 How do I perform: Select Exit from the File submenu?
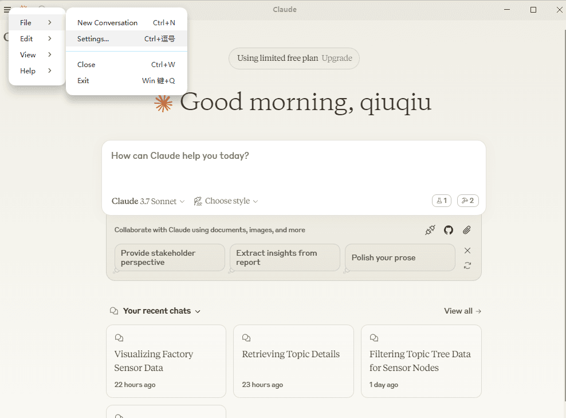(127, 81)
